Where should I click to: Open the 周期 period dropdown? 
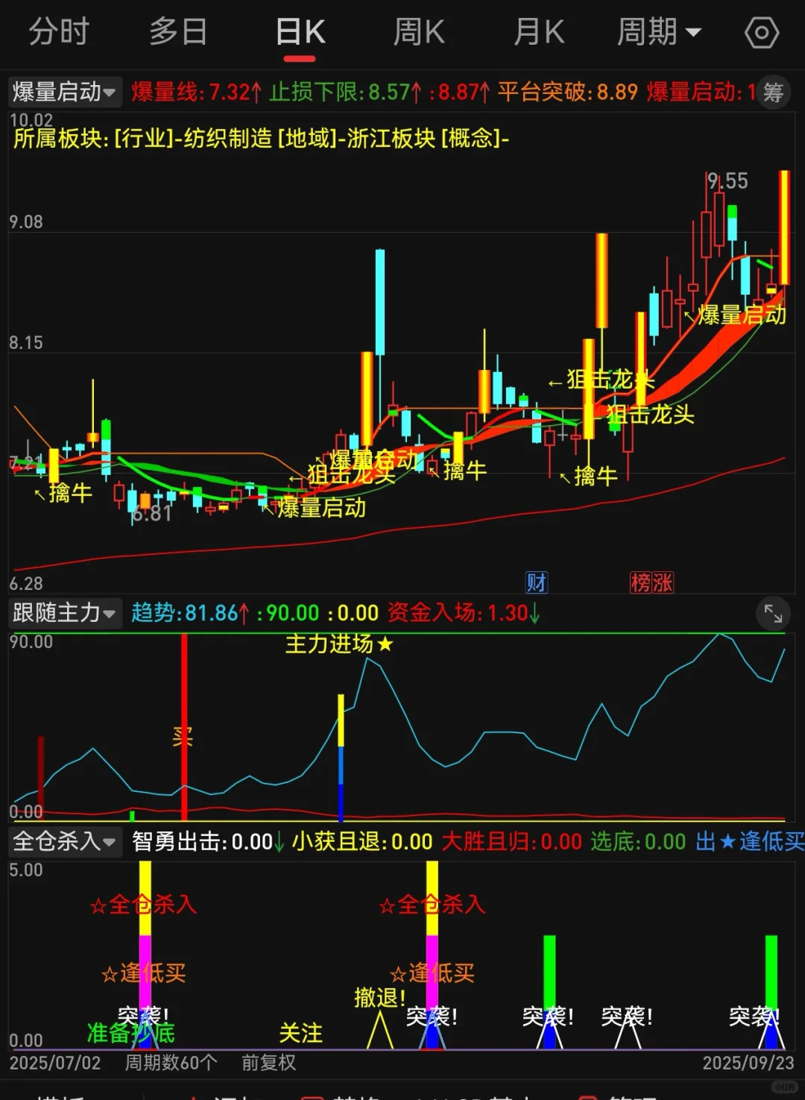[659, 32]
